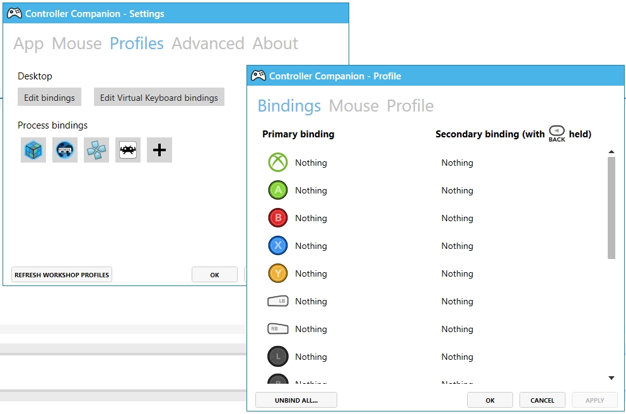Image resolution: width=626 pixels, height=414 pixels.
Task: Open the About tab in Settings
Action: 275,43
